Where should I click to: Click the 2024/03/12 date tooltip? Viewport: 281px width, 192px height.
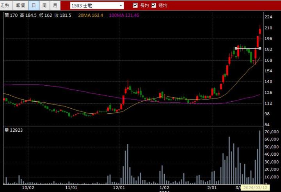click(254, 188)
